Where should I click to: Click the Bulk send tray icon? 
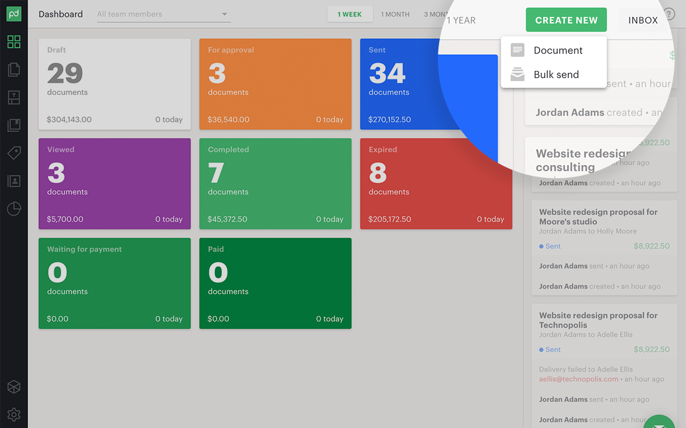click(x=517, y=74)
